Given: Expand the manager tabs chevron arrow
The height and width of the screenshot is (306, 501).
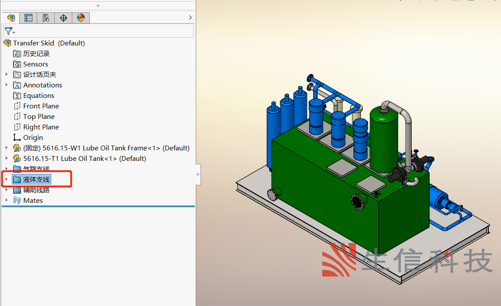Looking at the screenshot, I should [x=191, y=17].
